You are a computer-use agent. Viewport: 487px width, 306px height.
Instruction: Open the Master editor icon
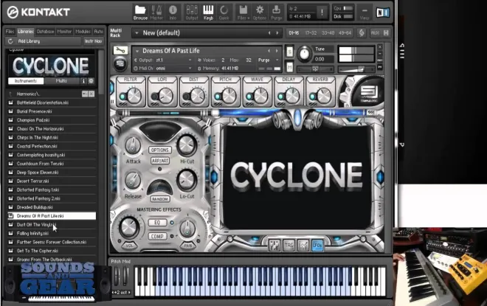point(156,13)
